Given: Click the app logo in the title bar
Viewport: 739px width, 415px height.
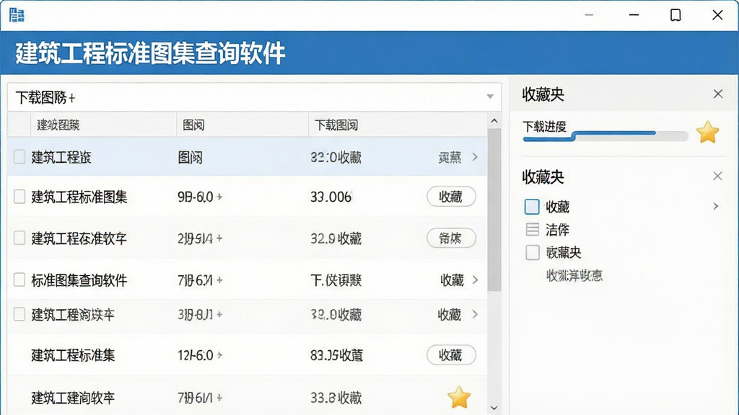Looking at the screenshot, I should tap(17, 14).
